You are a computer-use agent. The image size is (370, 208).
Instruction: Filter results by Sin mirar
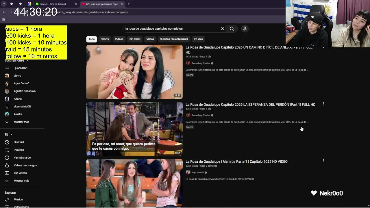pyautogui.click(x=135, y=39)
